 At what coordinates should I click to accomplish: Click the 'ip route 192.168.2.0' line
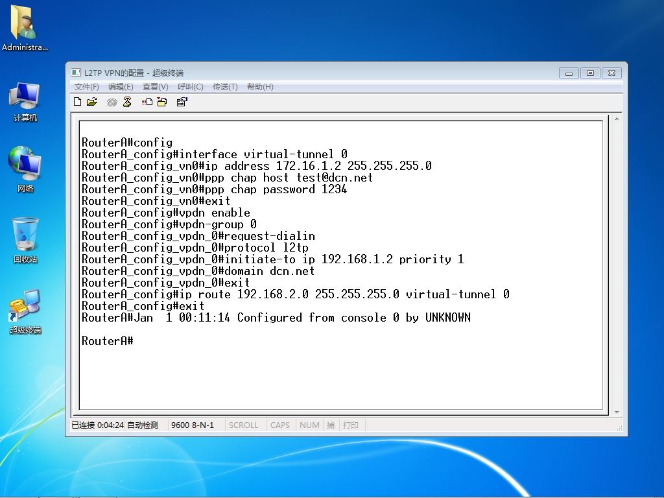[296, 294]
